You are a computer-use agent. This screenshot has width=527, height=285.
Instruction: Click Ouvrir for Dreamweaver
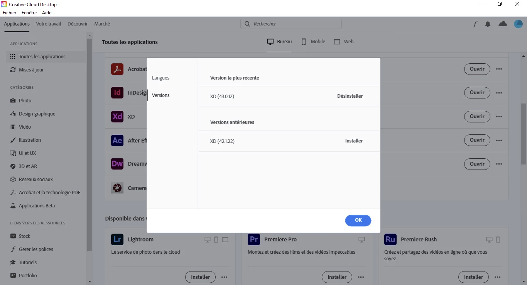point(477,164)
